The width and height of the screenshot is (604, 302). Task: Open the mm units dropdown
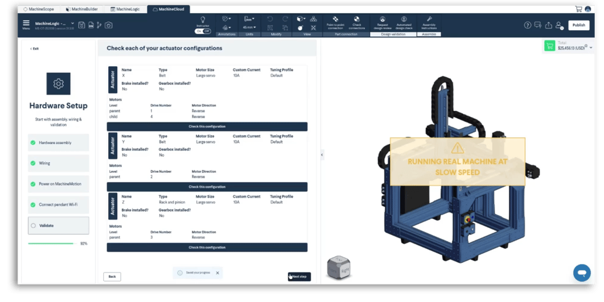(x=249, y=19)
